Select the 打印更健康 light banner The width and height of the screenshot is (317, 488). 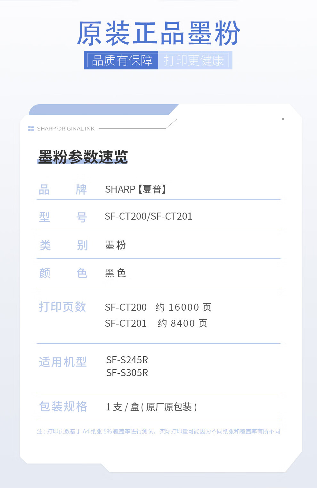tap(194, 60)
